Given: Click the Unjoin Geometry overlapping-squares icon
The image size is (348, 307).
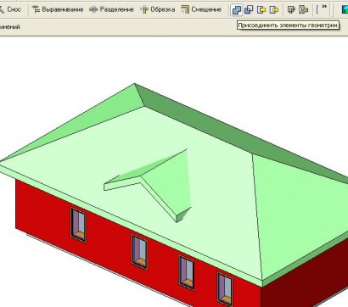Looking at the screenshot, I should pyautogui.click(x=249, y=10).
